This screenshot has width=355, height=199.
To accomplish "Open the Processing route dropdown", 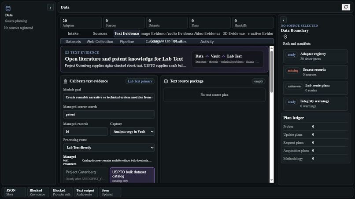I will [109, 148].
